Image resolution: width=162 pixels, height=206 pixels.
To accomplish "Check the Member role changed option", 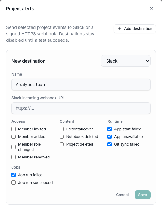I will click(x=13, y=147).
